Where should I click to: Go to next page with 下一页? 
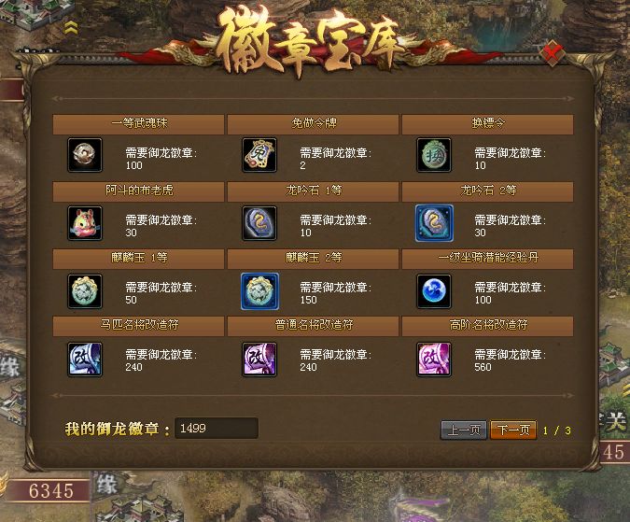point(513,430)
